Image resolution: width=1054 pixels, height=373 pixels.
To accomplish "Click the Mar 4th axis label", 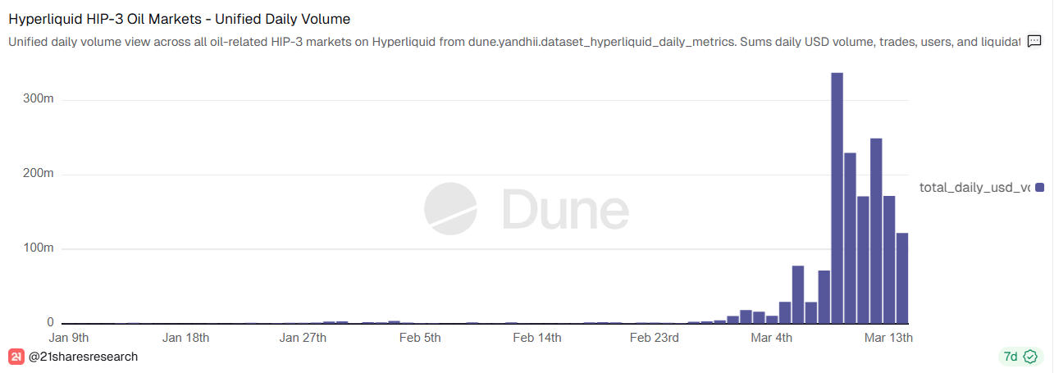I will coord(772,337).
